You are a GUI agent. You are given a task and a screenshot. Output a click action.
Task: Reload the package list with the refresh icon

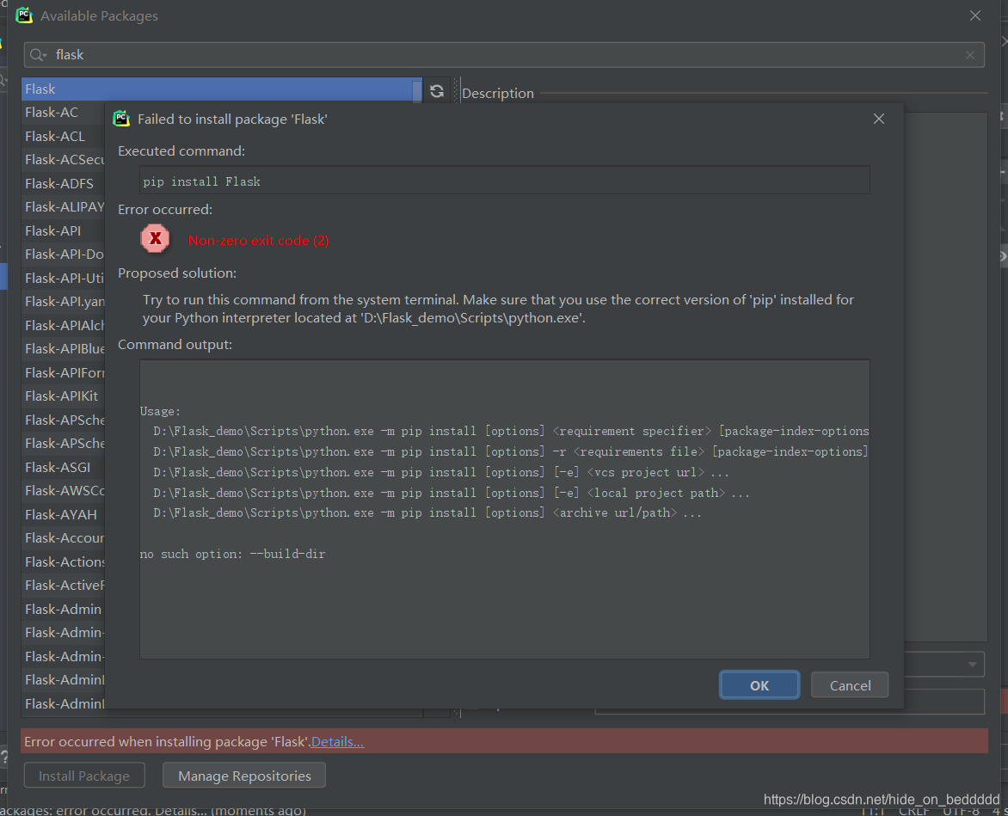437,91
